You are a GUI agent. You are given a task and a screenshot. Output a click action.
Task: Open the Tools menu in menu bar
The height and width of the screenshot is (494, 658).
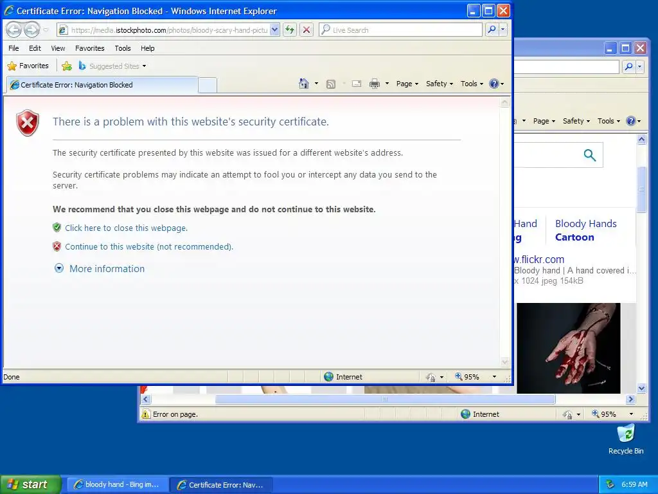[123, 48]
